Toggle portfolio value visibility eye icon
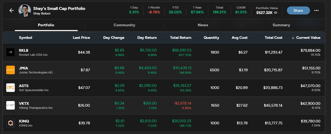The image size is (331, 134). pyautogui.click(x=276, y=13)
